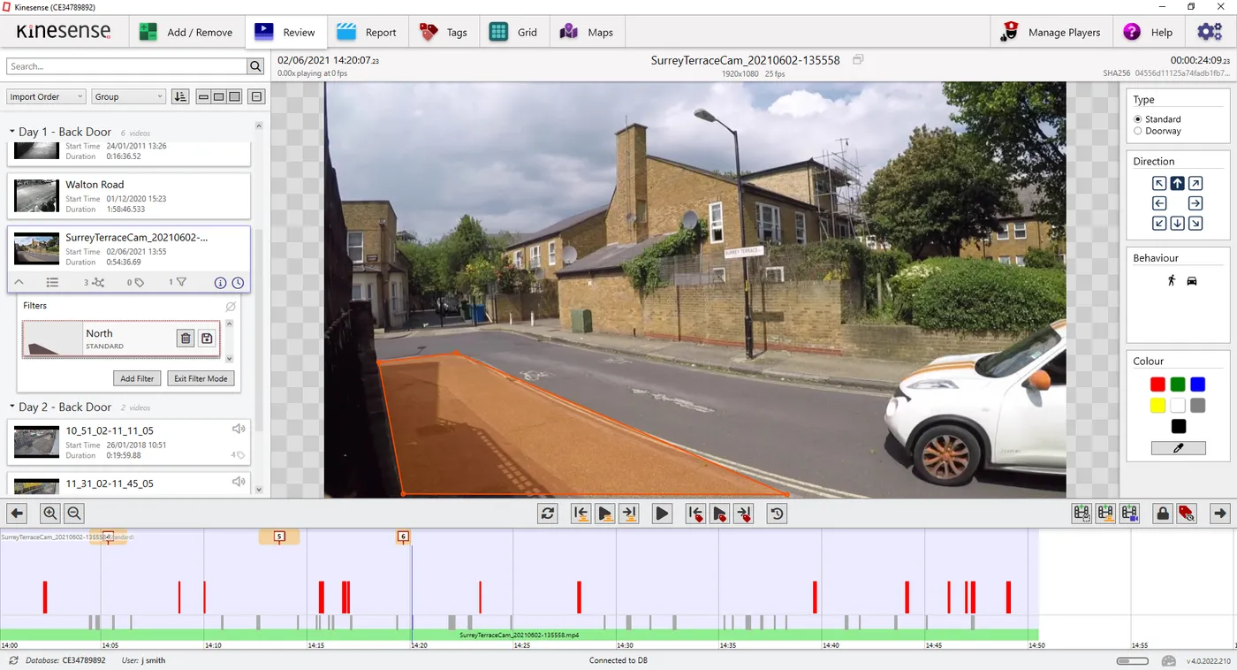1237x670 pixels.
Task: Select the vehicle behaviour icon
Action: click(1191, 281)
